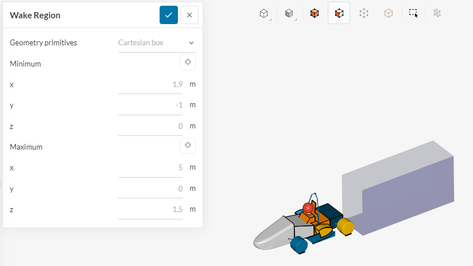This screenshot has width=473, height=266.
Task: Edit the Maximum z value 1.5
Action: click(x=150, y=209)
